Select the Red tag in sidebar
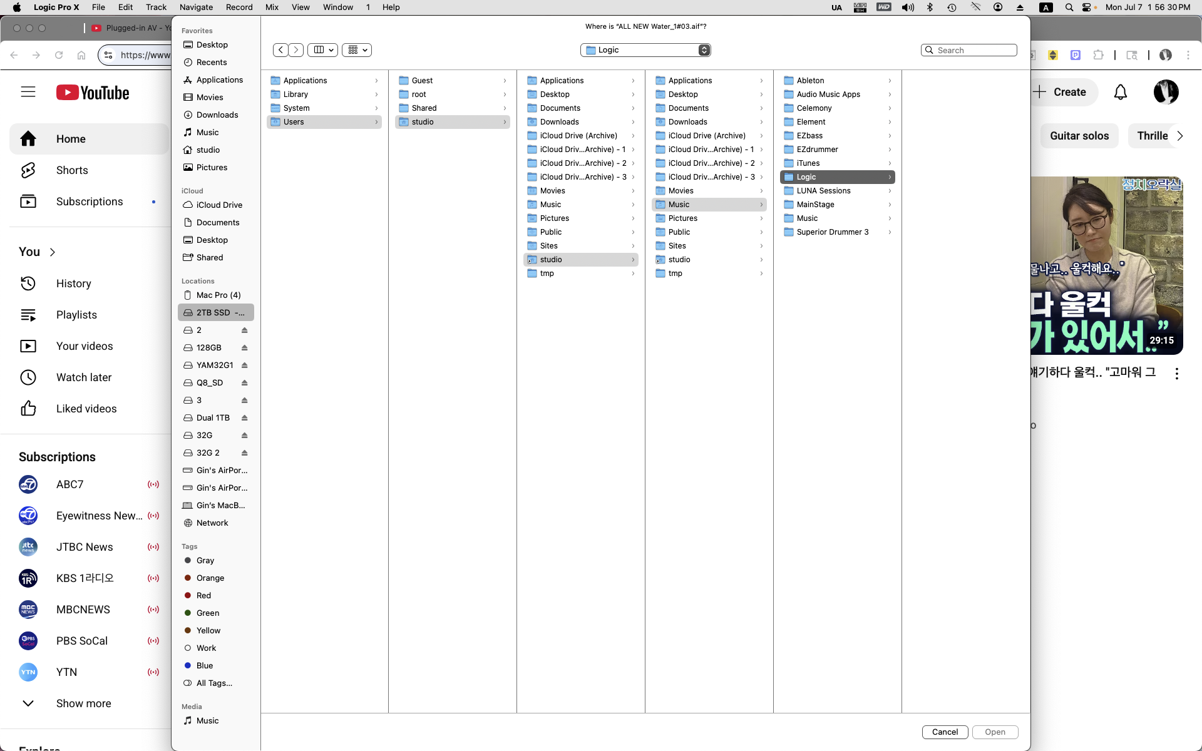The height and width of the screenshot is (751, 1202). (x=203, y=596)
